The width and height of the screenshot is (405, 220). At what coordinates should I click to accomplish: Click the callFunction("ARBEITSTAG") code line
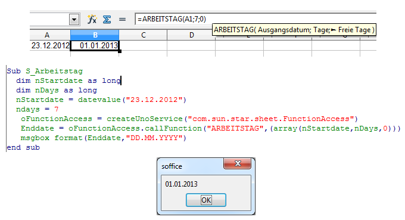point(210,129)
